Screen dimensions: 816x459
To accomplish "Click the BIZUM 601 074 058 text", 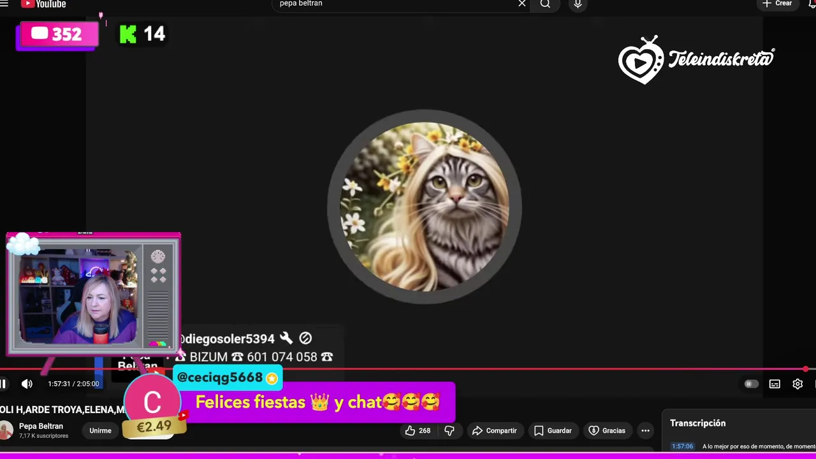I will [254, 357].
